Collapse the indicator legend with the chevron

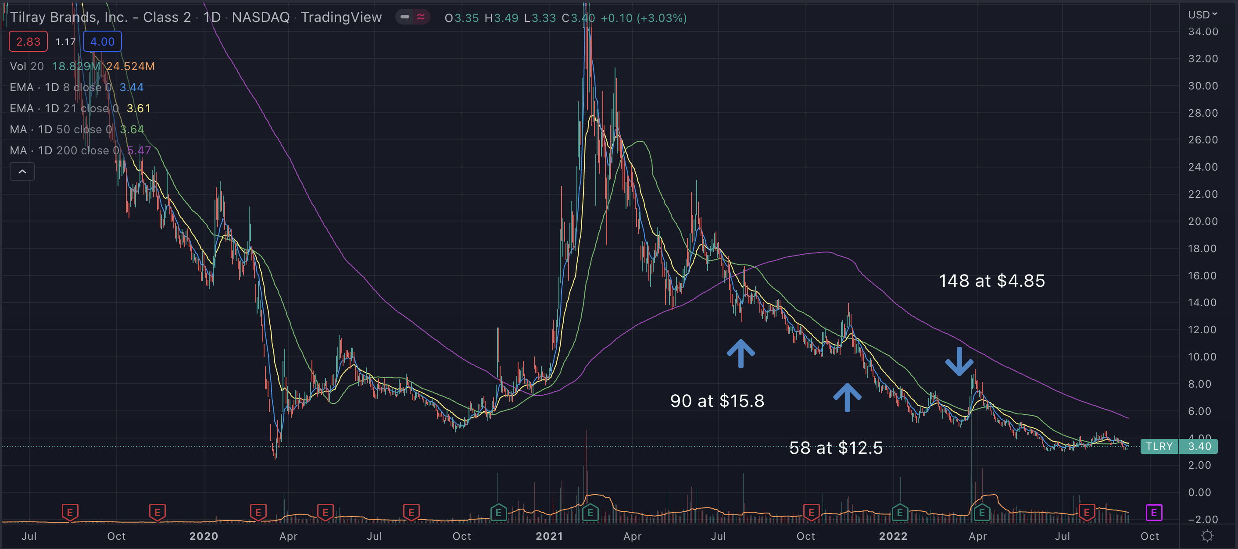coord(22,171)
